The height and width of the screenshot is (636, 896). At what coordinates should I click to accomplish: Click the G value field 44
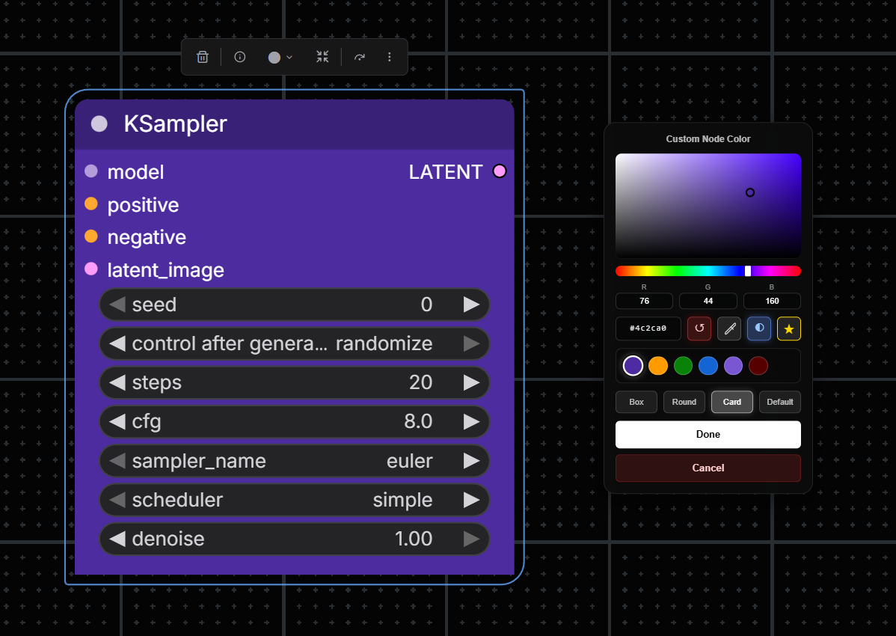click(708, 301)
